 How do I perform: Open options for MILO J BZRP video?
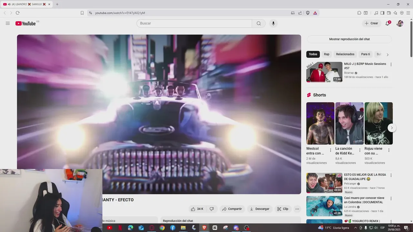[391, 64]
